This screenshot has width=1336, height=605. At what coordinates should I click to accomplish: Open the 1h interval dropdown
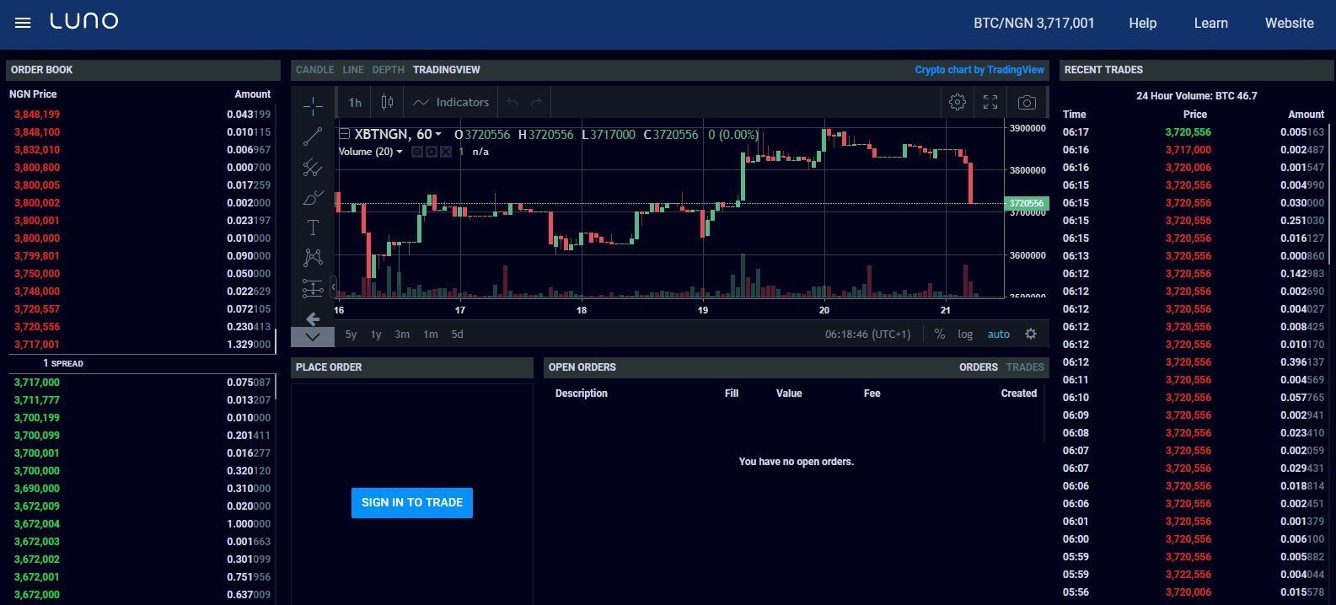355,102
